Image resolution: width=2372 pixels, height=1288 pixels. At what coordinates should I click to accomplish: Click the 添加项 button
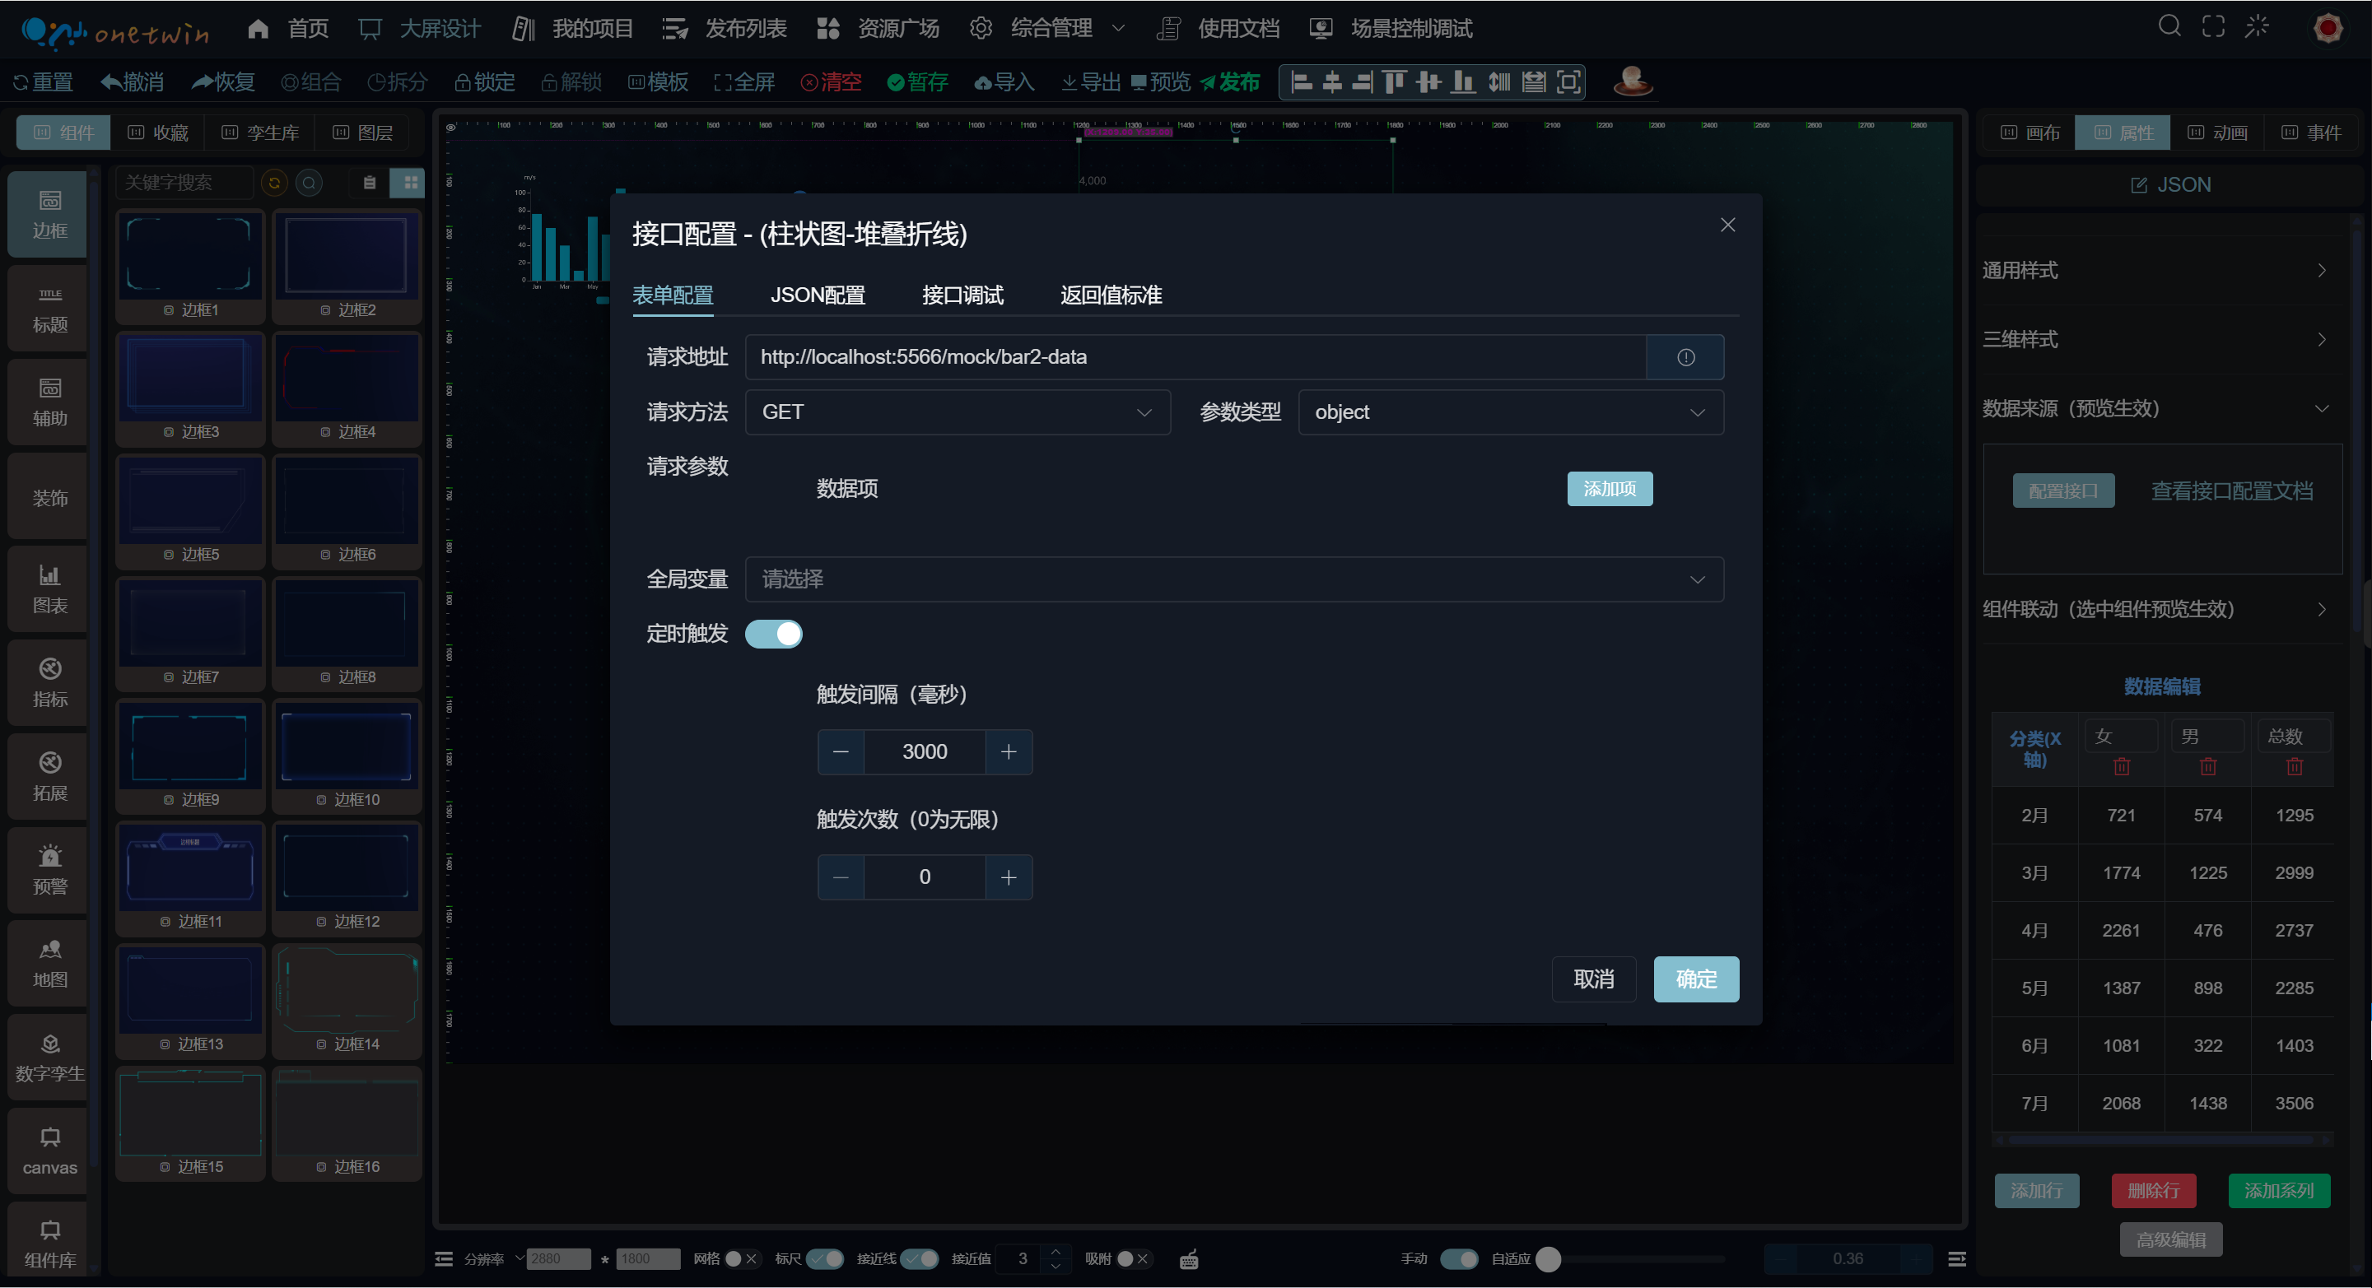tap(1609, 489)
